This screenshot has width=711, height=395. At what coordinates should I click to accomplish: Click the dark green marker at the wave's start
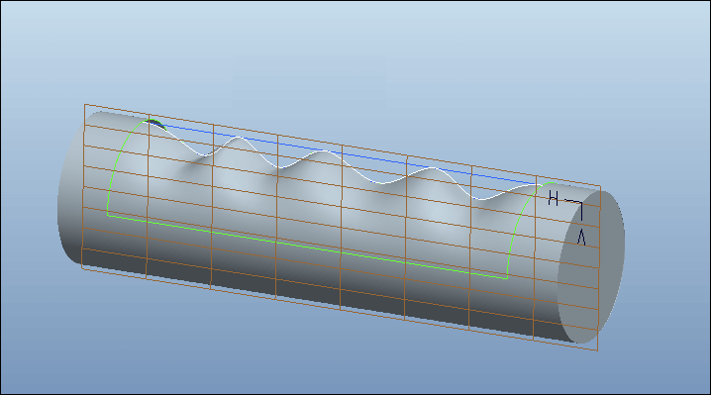tap(154, 123)
